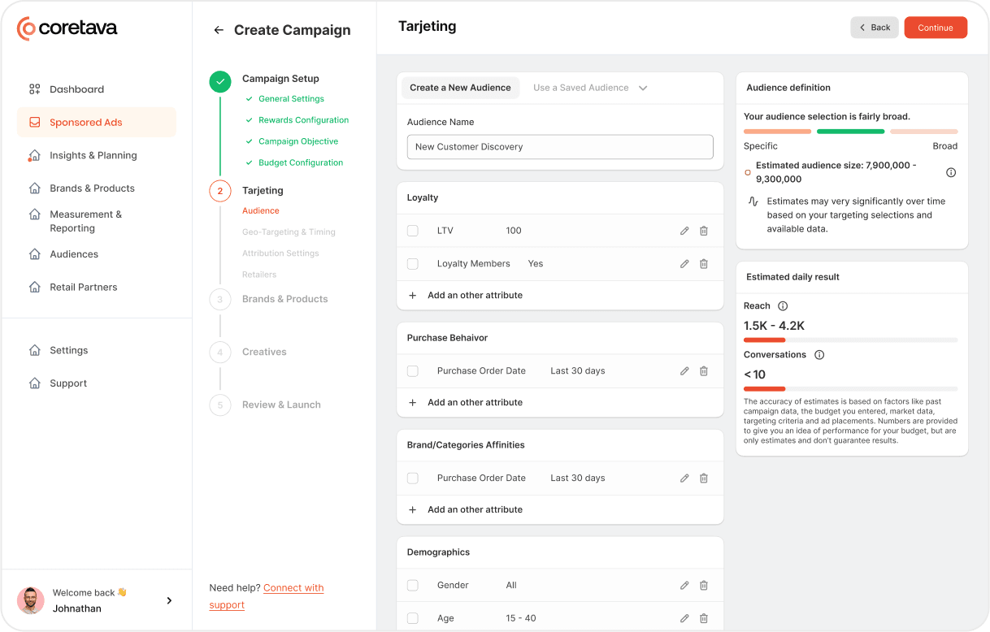Click info icon next to Conversations
Viewport: 990px width, 632px height.
(819, 355)
